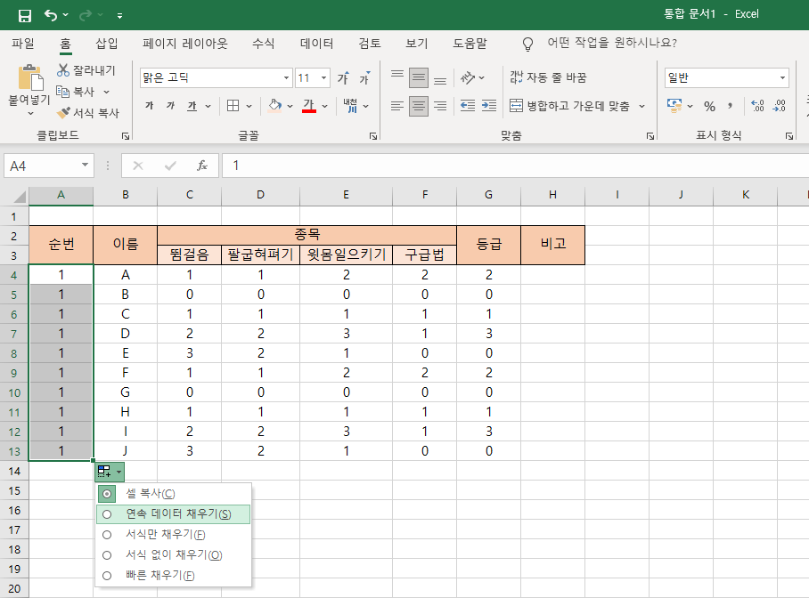Switch to the 데이터 tab

pyautogui.click(x=317, y=44)
